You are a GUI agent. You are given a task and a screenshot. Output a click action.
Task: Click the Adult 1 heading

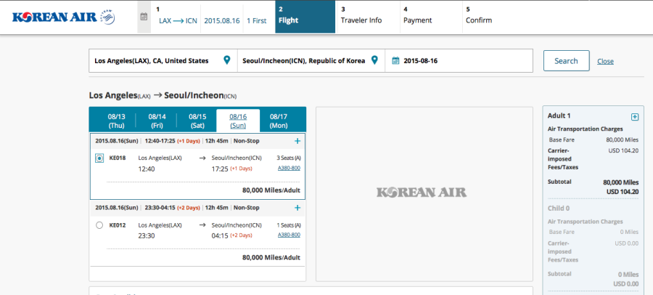click(x=559, y=116)
